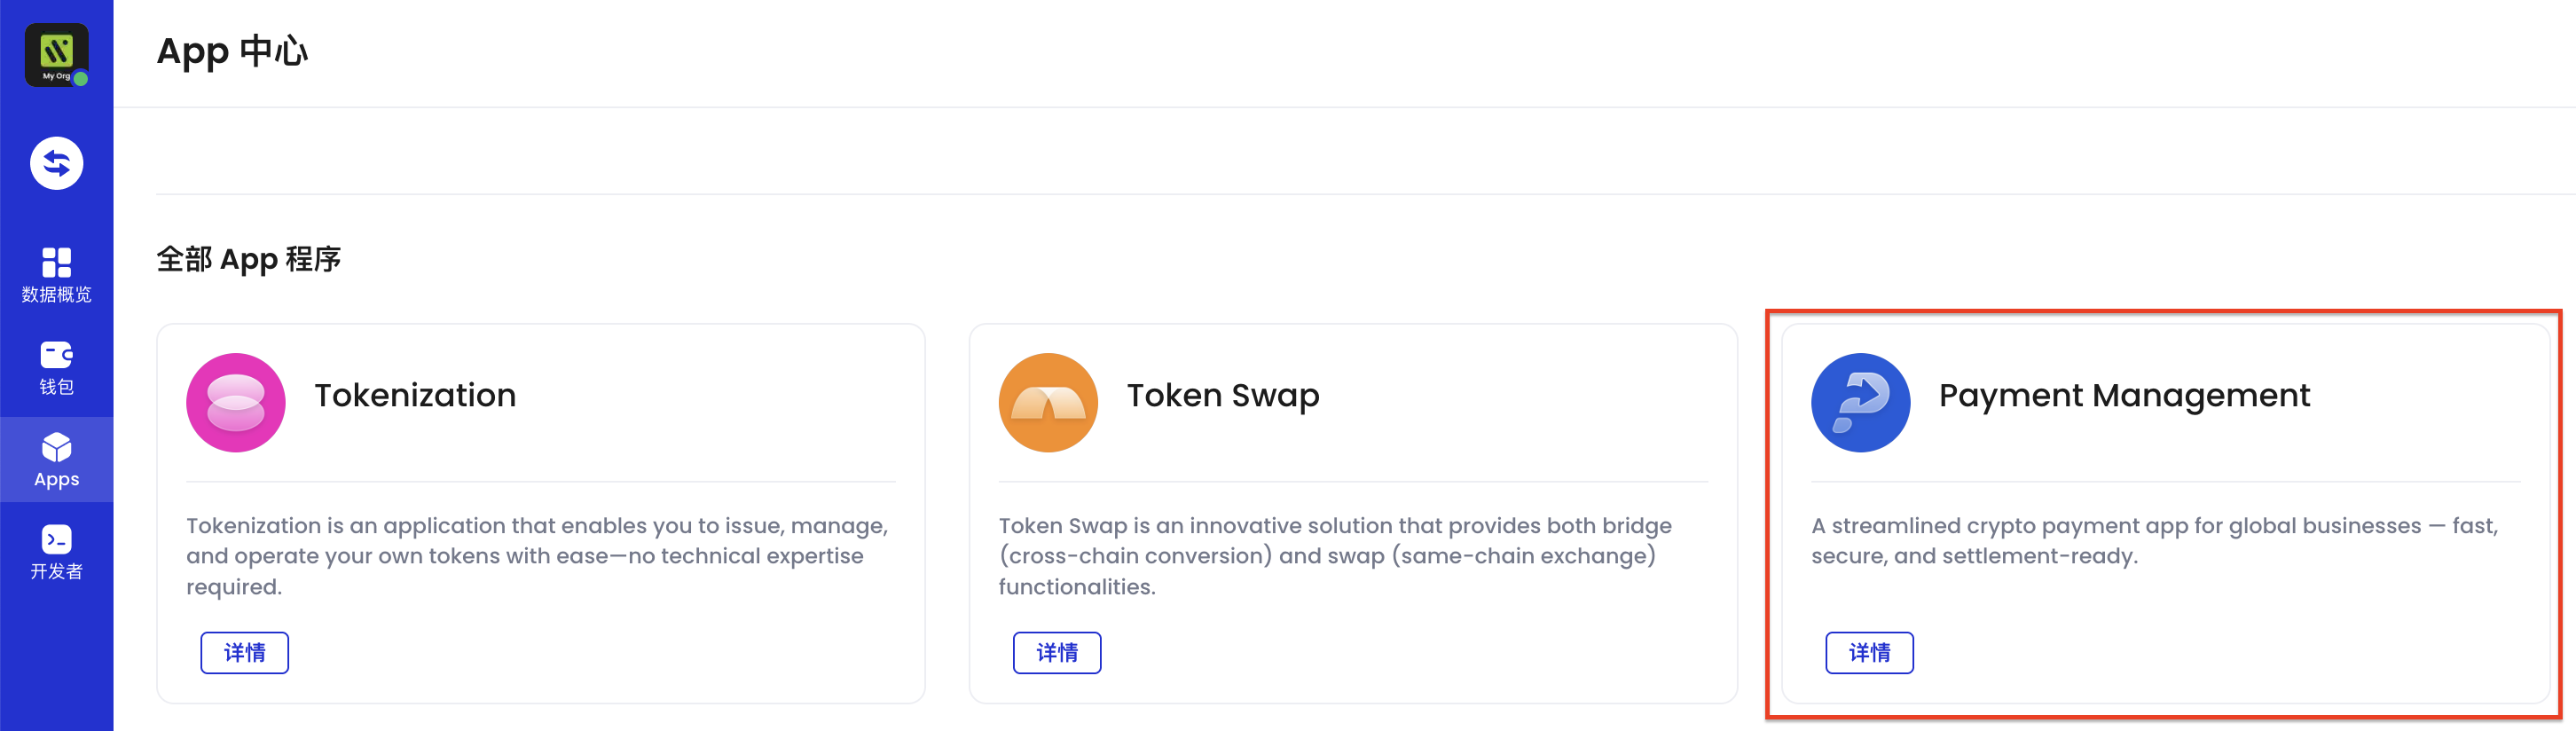The width and height of the screenshot is (2576, 731).
Task: Click the blue Payment Management app icon
Action: 1860,402
